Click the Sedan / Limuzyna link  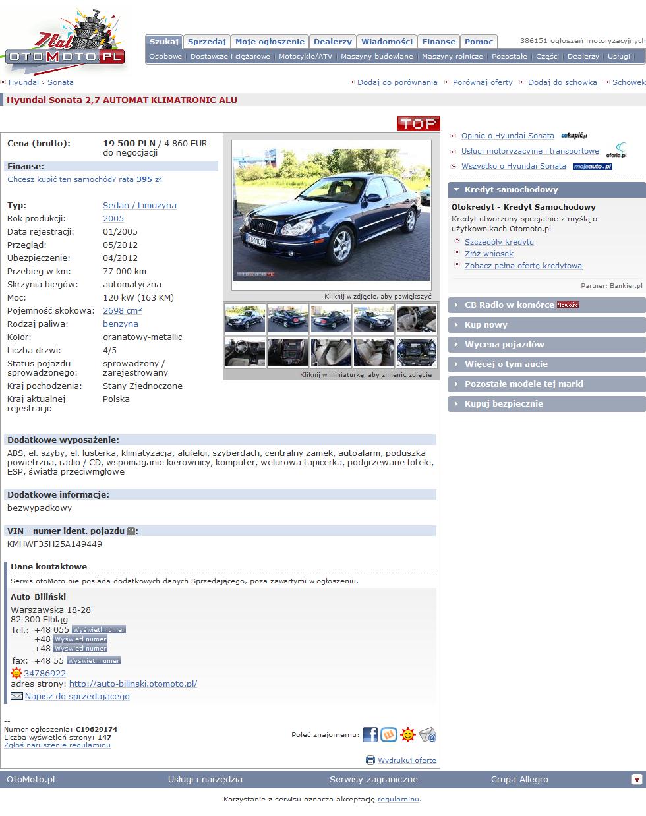[x=140, y=206]
